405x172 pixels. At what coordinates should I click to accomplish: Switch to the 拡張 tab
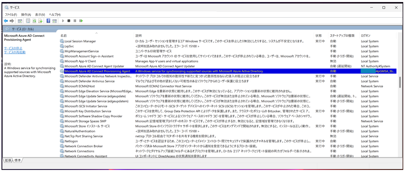(8, 160)
